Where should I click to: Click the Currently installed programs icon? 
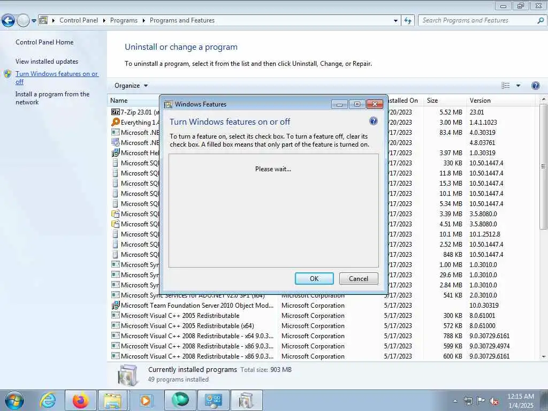(x=127, y=375)
